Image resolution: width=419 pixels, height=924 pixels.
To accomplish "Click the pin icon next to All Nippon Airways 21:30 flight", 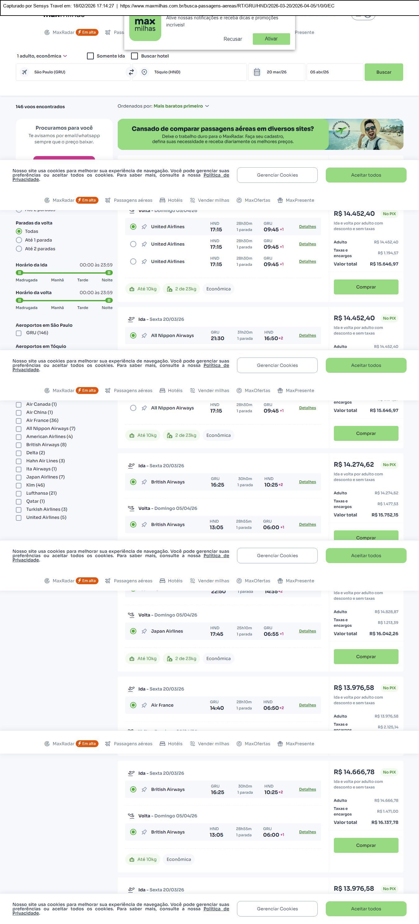I will tap(144, 335).
